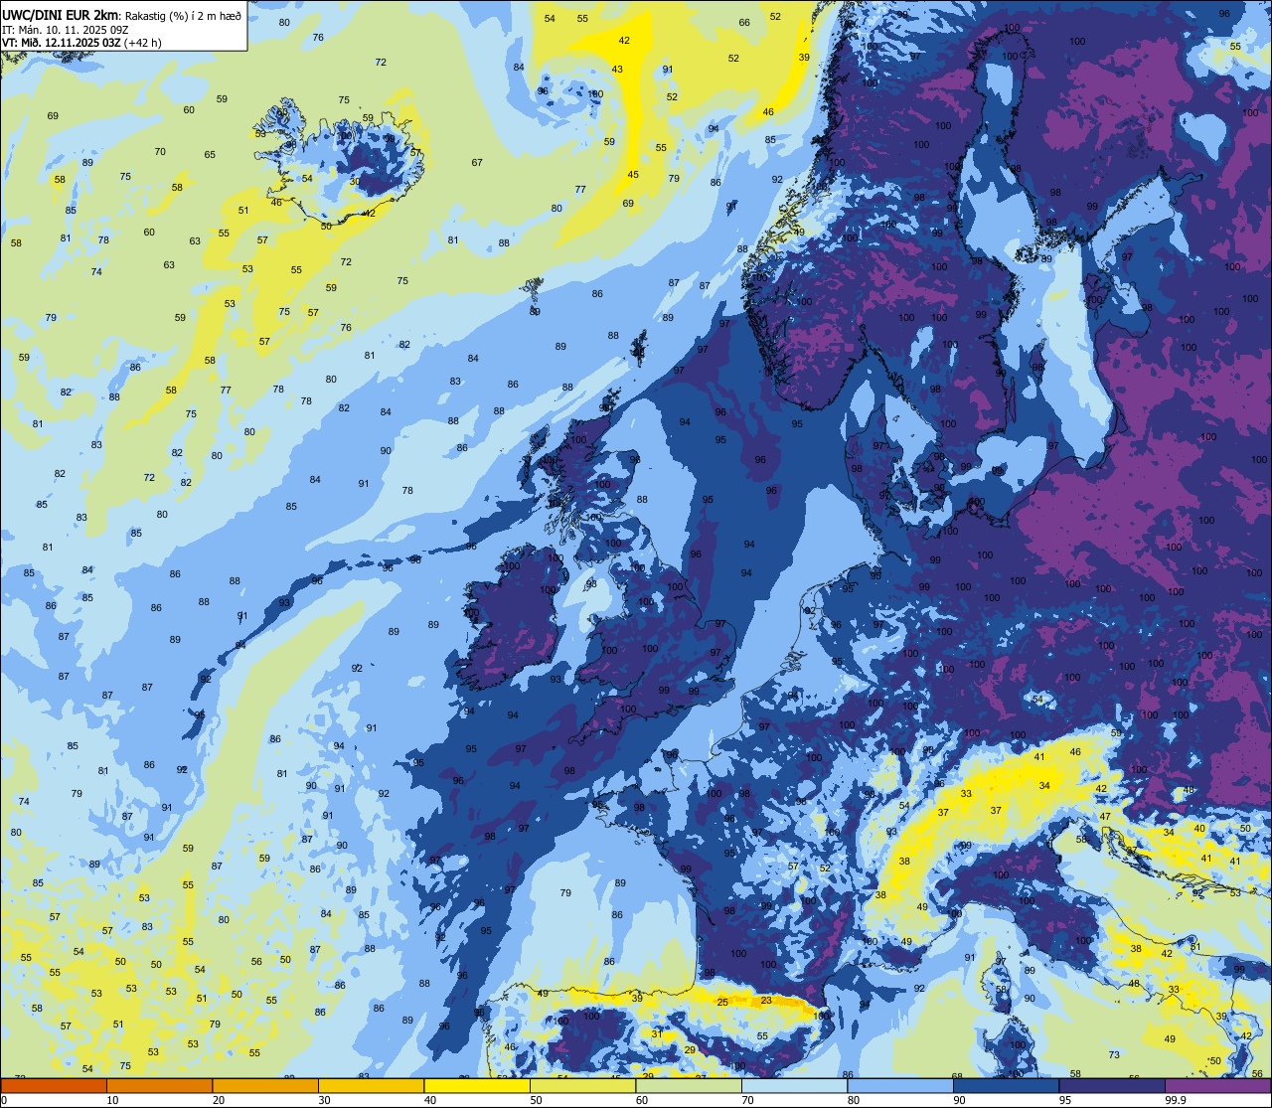
Task: Click the 10–20 orange legend swatch
Action: point(160,1085)
